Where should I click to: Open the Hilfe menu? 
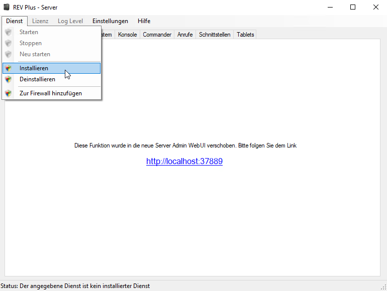144,21
